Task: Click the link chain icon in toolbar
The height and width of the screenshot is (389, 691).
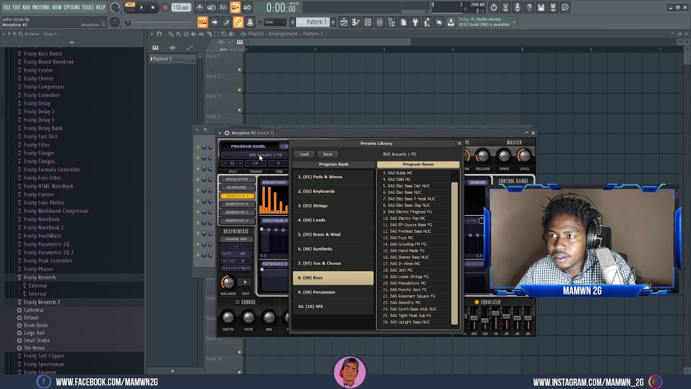Action: click(x=238, y=22)
